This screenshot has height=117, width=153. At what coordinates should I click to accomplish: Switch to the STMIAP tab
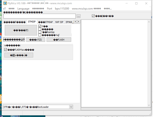pyautogui.click(x=45, y=22)
